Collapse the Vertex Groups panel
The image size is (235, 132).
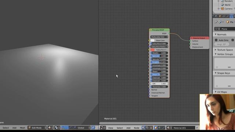tap(216, 54)
